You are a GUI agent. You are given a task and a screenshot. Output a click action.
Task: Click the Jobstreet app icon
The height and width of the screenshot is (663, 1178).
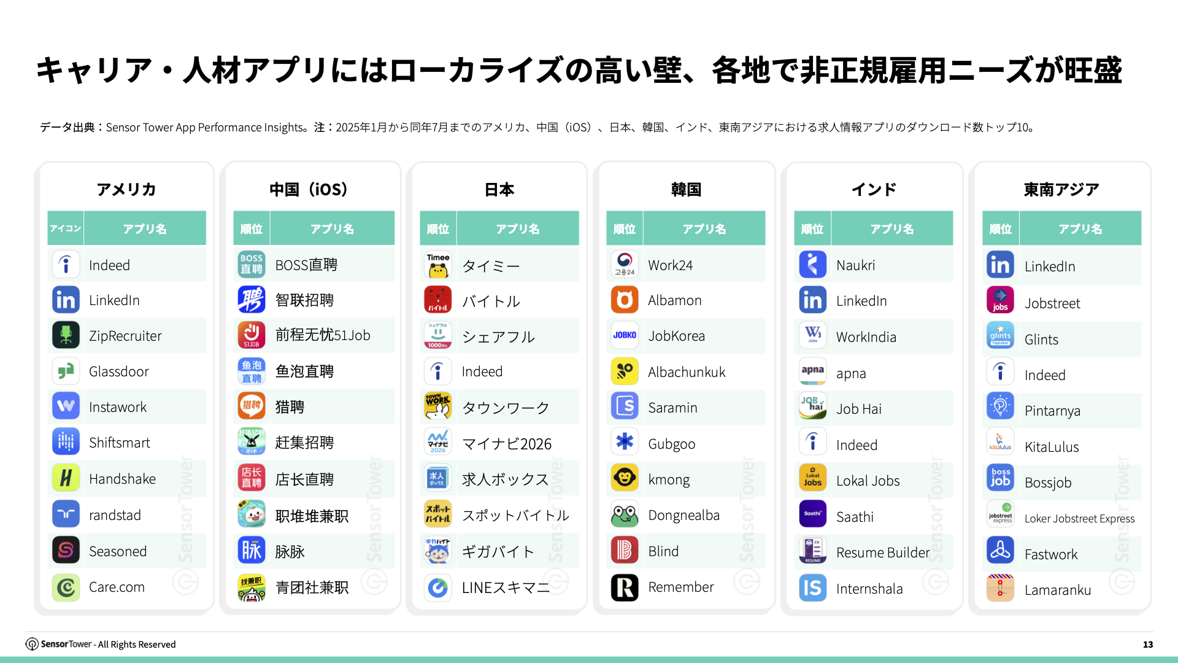[1000, 301]
